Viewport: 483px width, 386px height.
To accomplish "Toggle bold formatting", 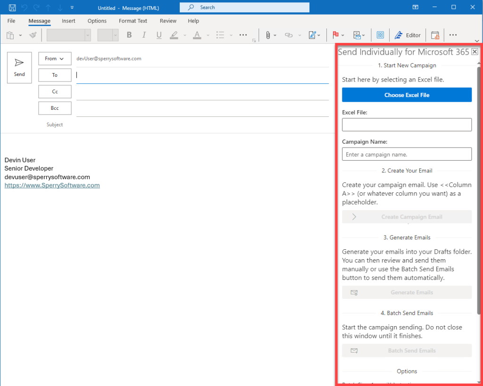I will point(129,35).
